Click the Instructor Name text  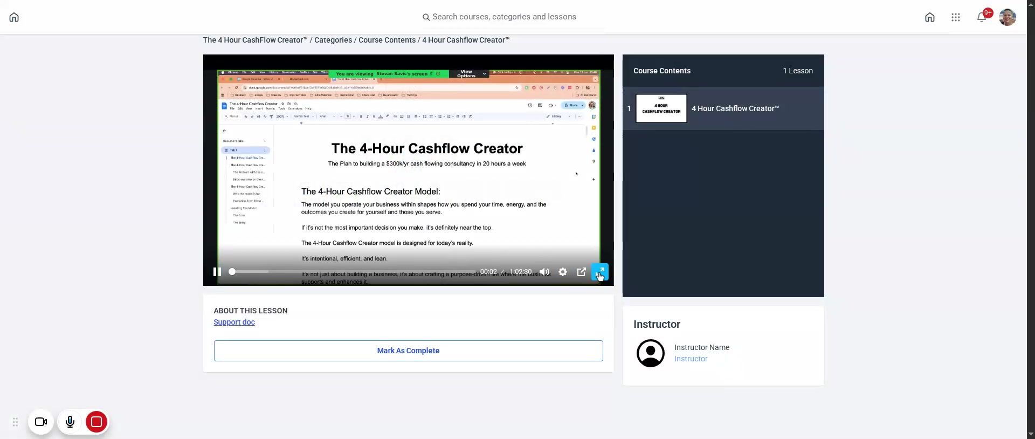click(702, 347)
